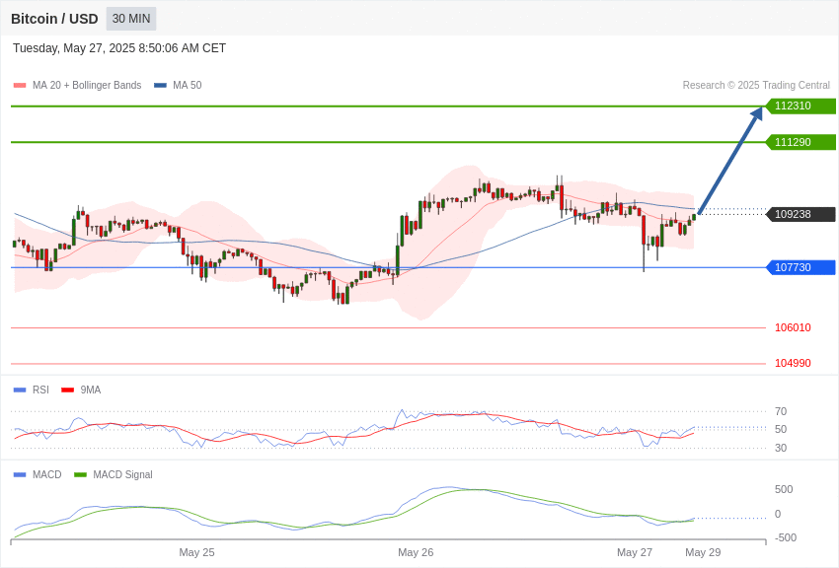Click the red 106010 support price label
The image size is (839, 568).
click(x=793, y=327)
